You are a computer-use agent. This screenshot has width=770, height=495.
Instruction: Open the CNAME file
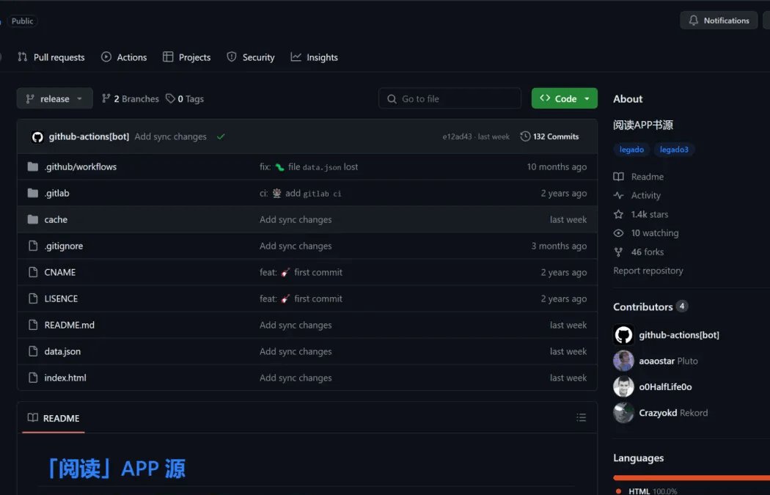coord(60,273)
